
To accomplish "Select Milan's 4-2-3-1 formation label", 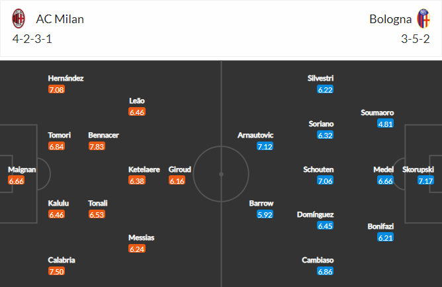I will click(33, 38).
